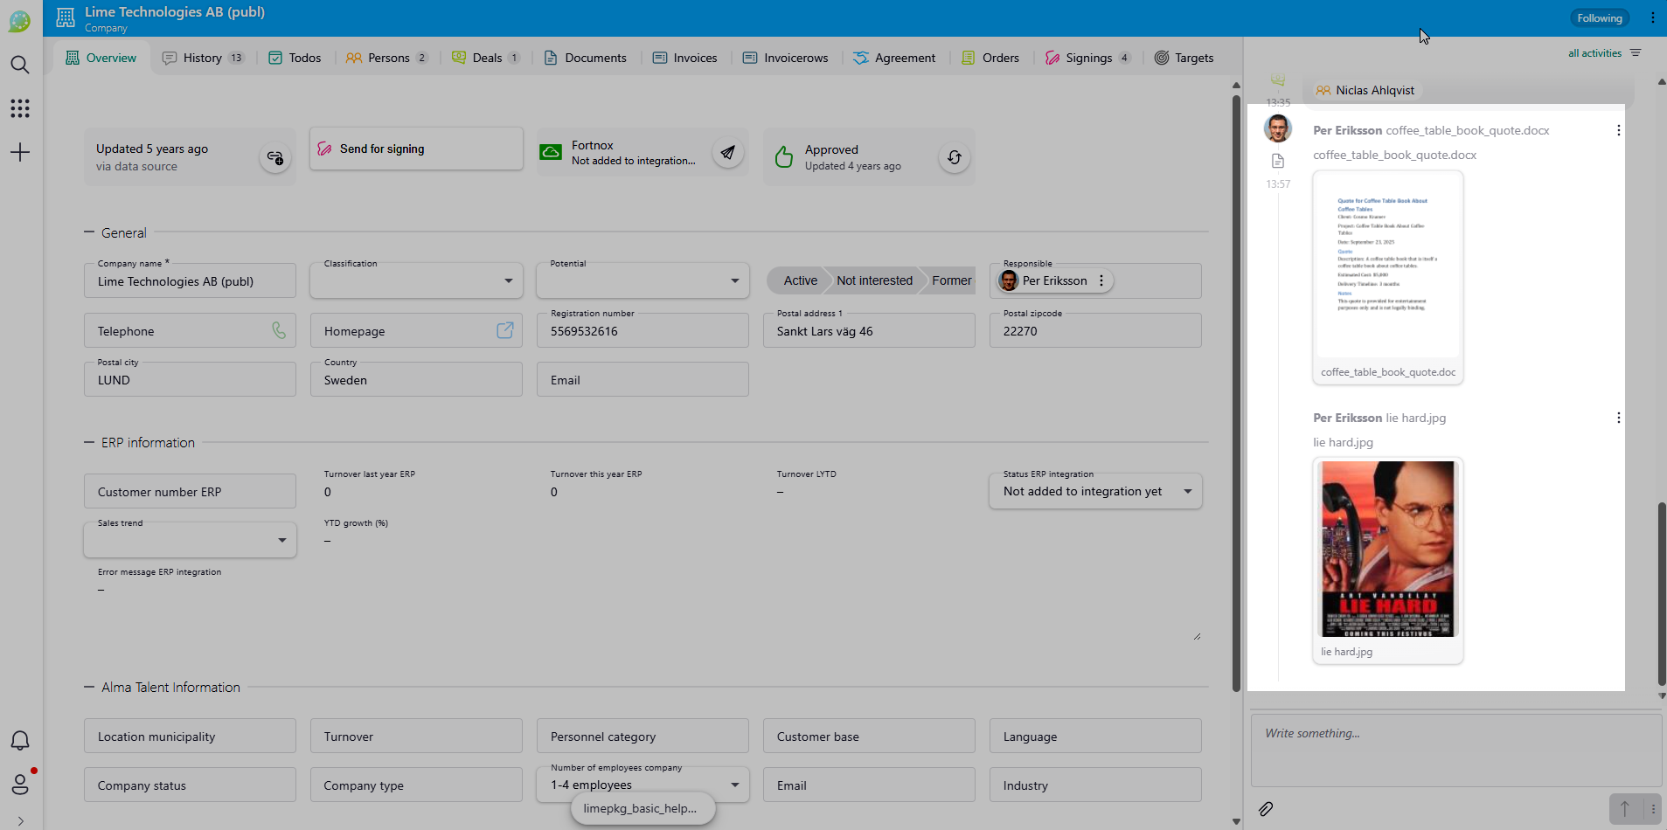Toggle the Following button

(1599, 18)
